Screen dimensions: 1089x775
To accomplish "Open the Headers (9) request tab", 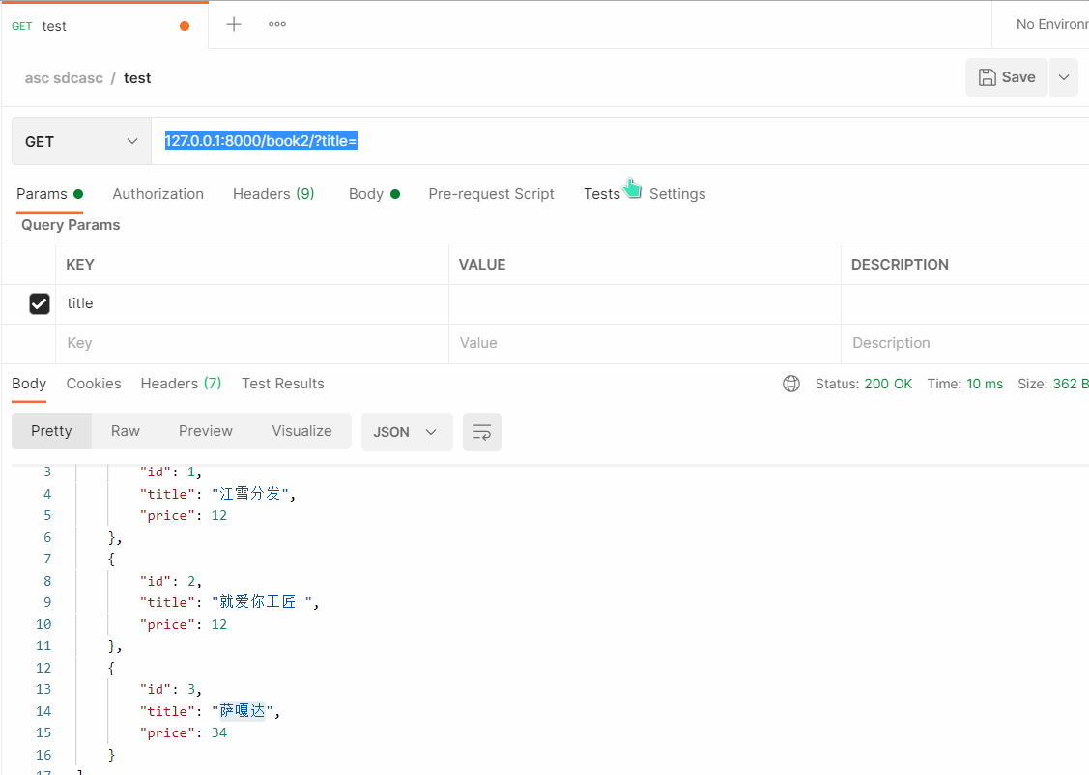I will pyautogui.click(x=273, y=194).
